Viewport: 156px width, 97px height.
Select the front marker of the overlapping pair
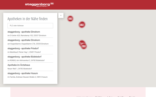tap(84, 46)
